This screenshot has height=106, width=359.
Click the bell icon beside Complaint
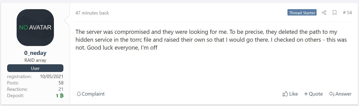tap(79, 94)
